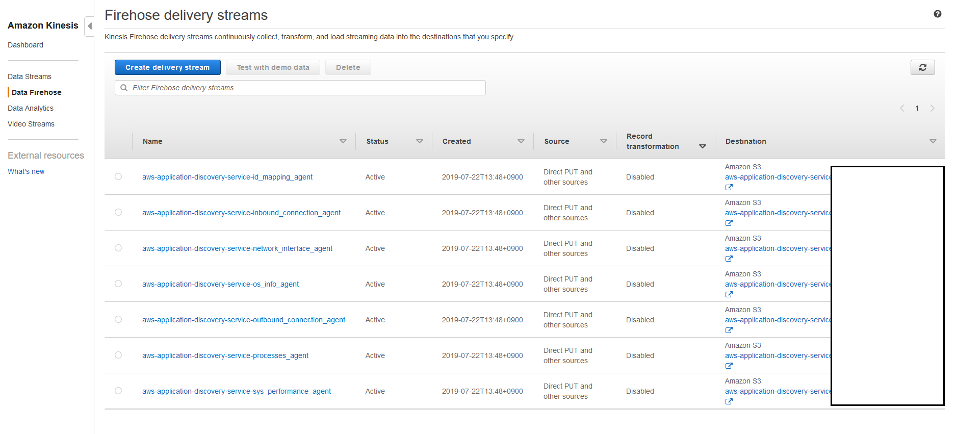
Task: Sort by Name column dropdown arrow
Action: tap(343, 141)
